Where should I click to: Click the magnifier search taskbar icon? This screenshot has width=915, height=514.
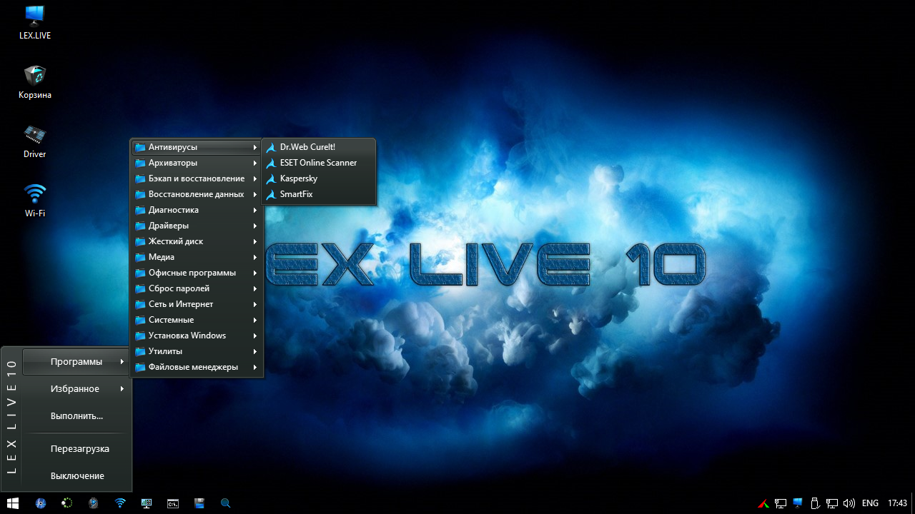click(225, 503)
